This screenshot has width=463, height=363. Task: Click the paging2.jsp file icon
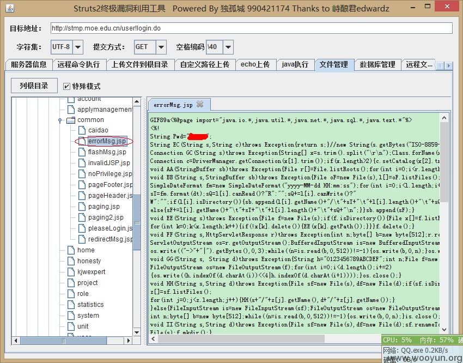tap(82, 217)
